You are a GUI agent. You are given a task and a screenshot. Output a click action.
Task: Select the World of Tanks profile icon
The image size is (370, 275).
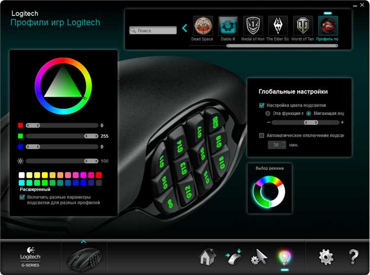click(x=303, y=25)
